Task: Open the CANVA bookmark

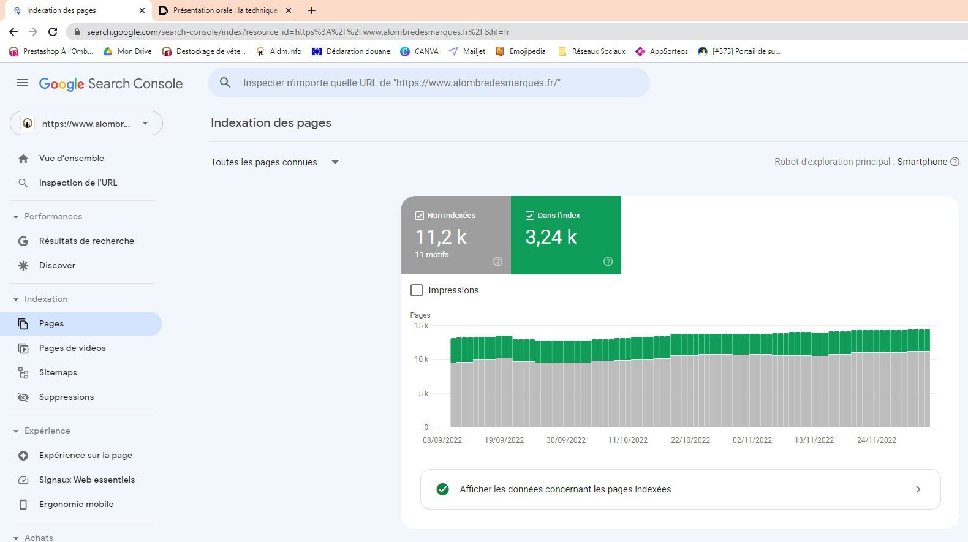Action: 420,51
